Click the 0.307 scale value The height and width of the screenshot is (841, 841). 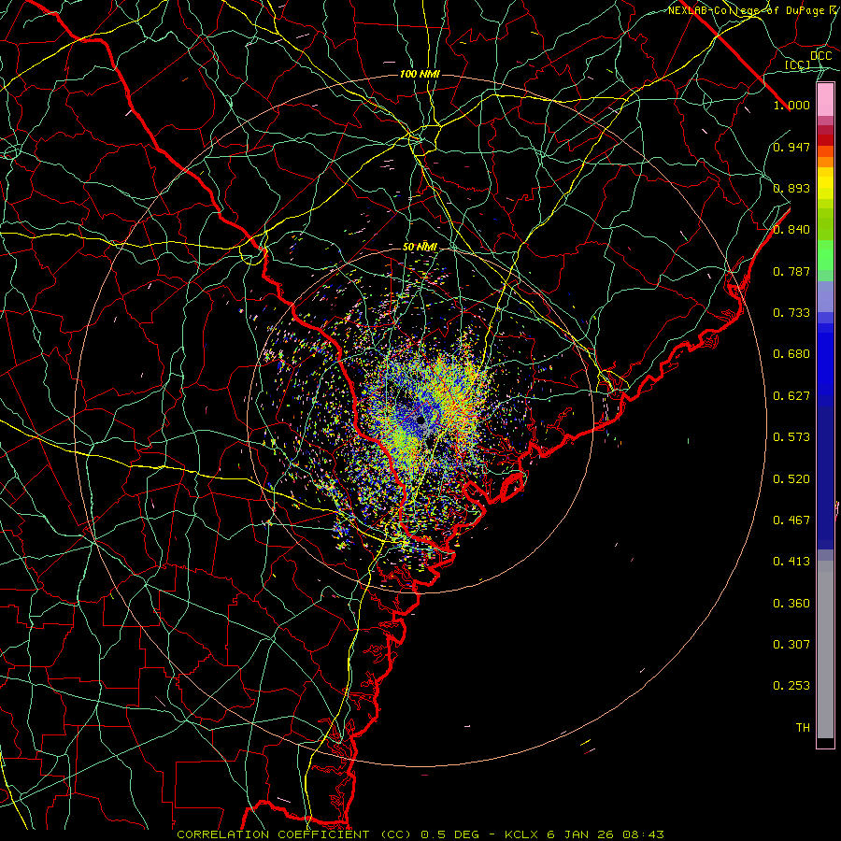click(791, 645)
